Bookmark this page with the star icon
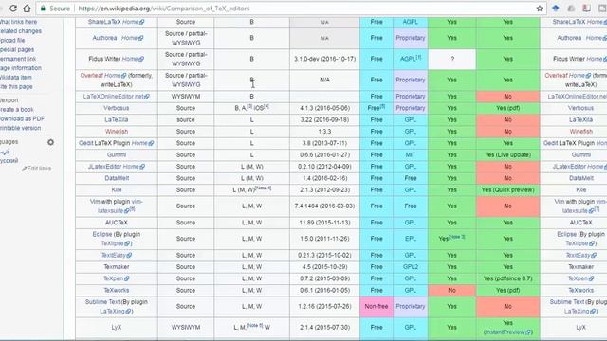The width and height of the screenshot is (607, 341). [540, 9]
